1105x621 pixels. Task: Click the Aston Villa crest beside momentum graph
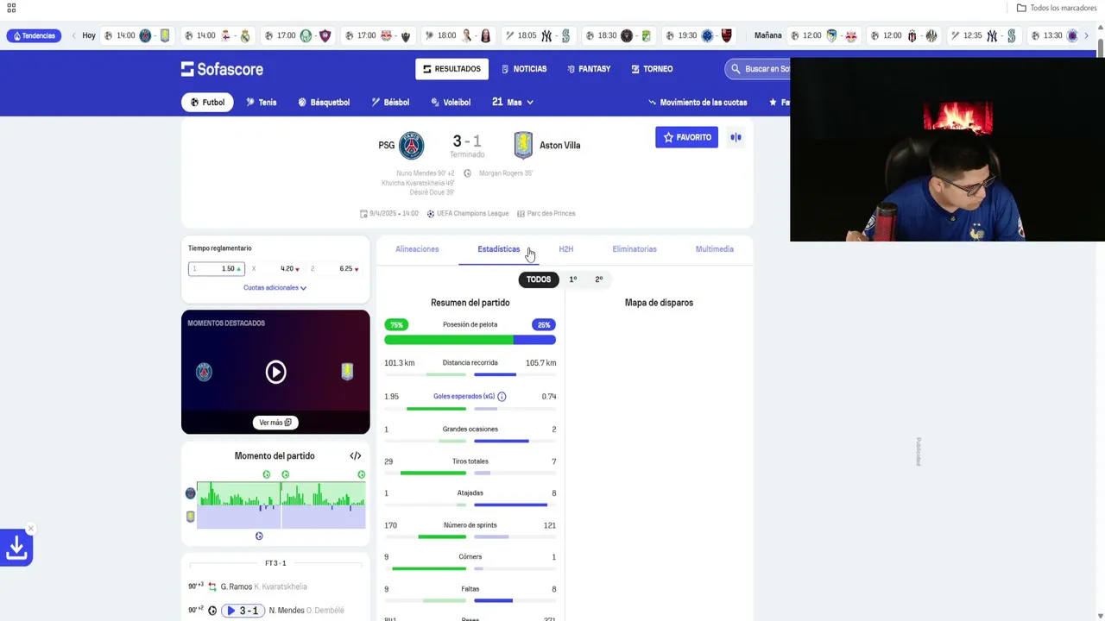(x=191, y=517)
